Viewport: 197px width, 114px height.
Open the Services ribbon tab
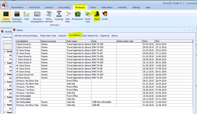tap(49, 7)
